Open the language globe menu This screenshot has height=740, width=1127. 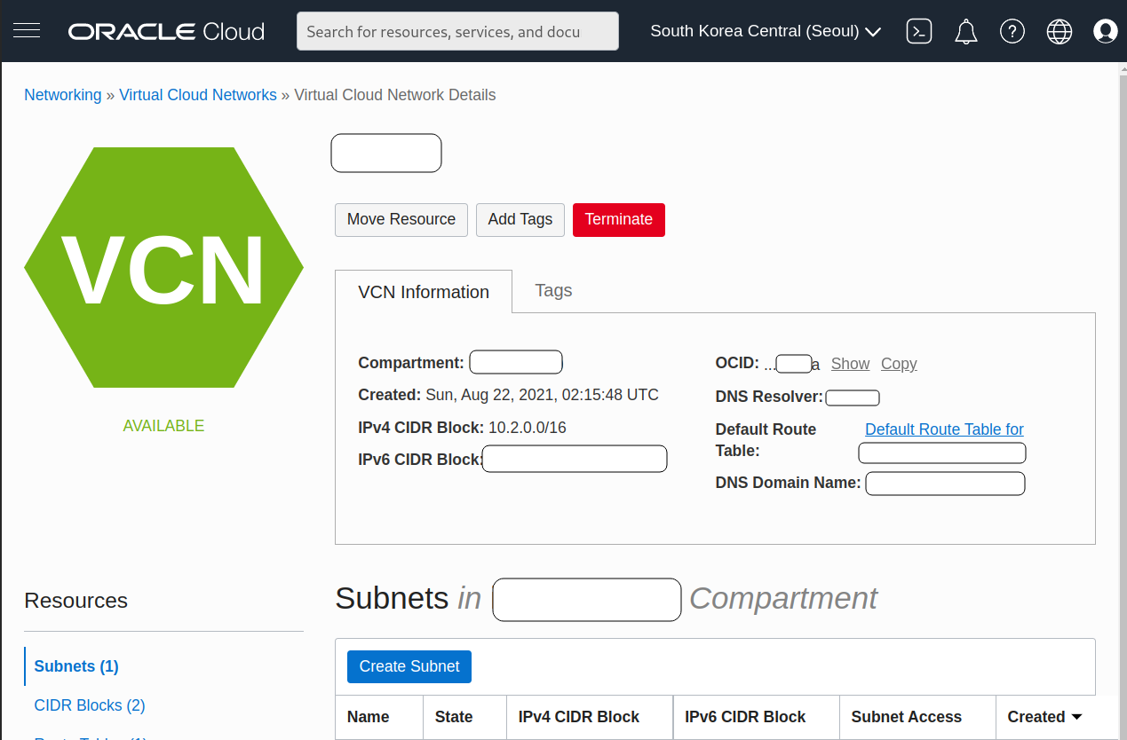pyautogui.click(x=1059, y=31)
